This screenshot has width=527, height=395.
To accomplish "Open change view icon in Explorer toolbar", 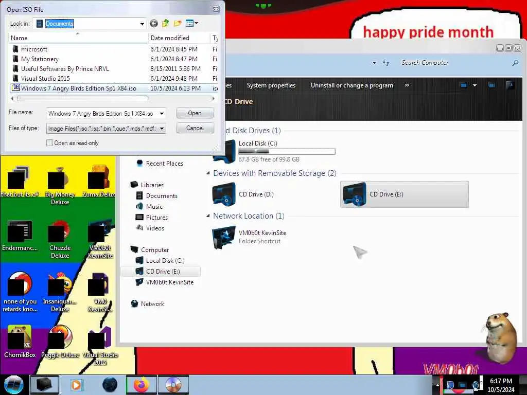I will (463, 85).
